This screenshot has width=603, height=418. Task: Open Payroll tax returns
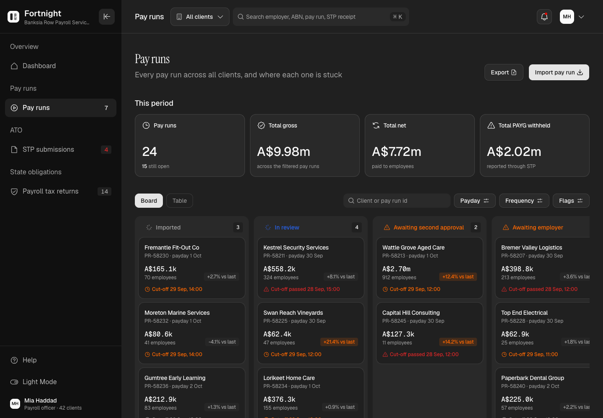point(61,191)
